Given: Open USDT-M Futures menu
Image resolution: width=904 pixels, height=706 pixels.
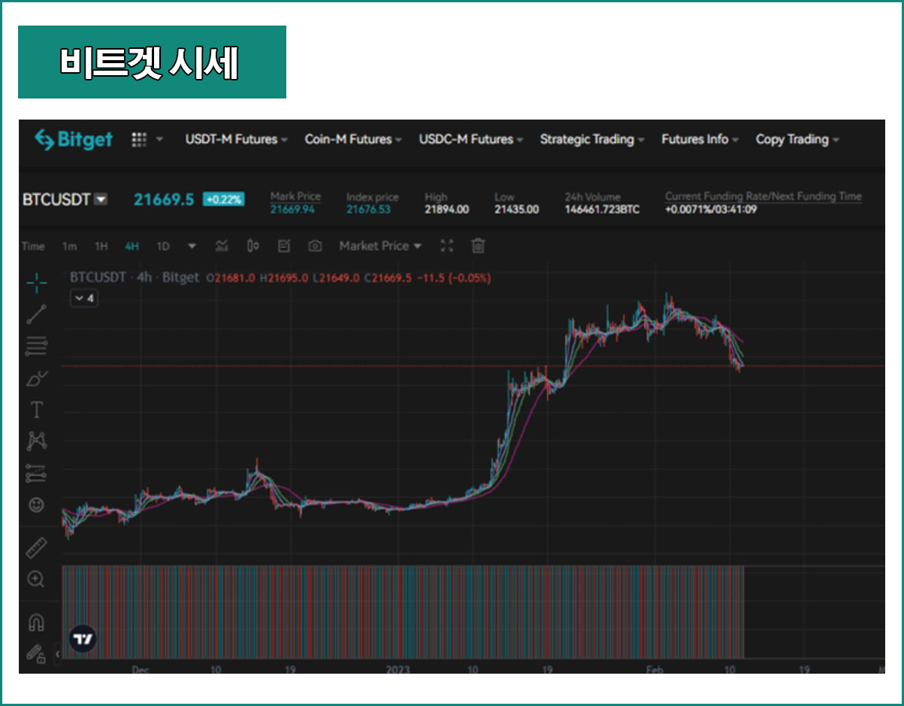Looking at the screenshot, I should 236,139.
